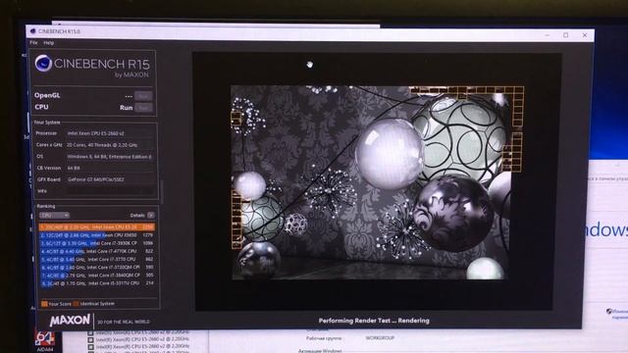Screen dimensions: 628x353
Task: Select ranking row for Core i7-3720QM
Action: [x=96, y=267]
